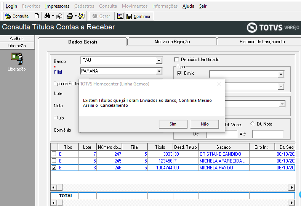The image size is (301, 206).
Task: Expand the Filial PARANA dropdown
Action: point(159,71)
